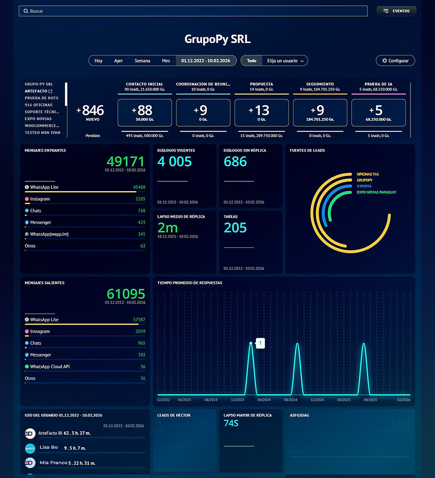This screenshot has width=435, height=478.
Task: Click Chats icon in Mensajes Salientes
Action: (27, 343)
